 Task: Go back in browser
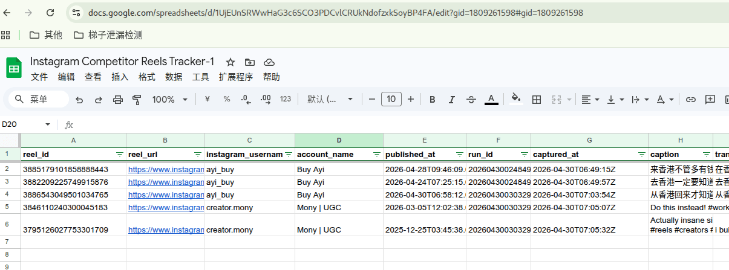click(x=8, y=12)
